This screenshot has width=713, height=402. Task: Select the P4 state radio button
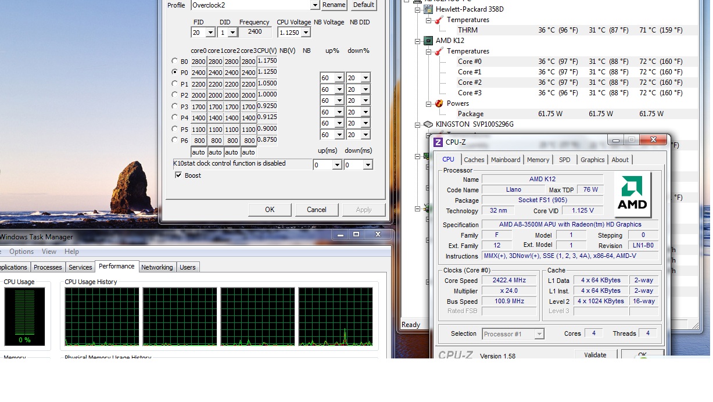[x=175, y=117]
